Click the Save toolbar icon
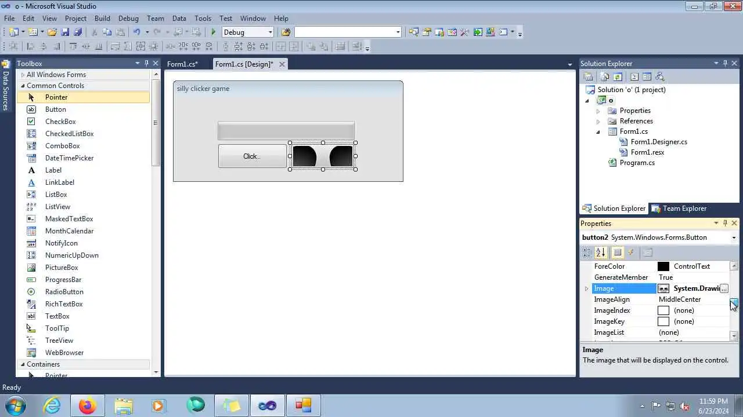 coord(65,32)
